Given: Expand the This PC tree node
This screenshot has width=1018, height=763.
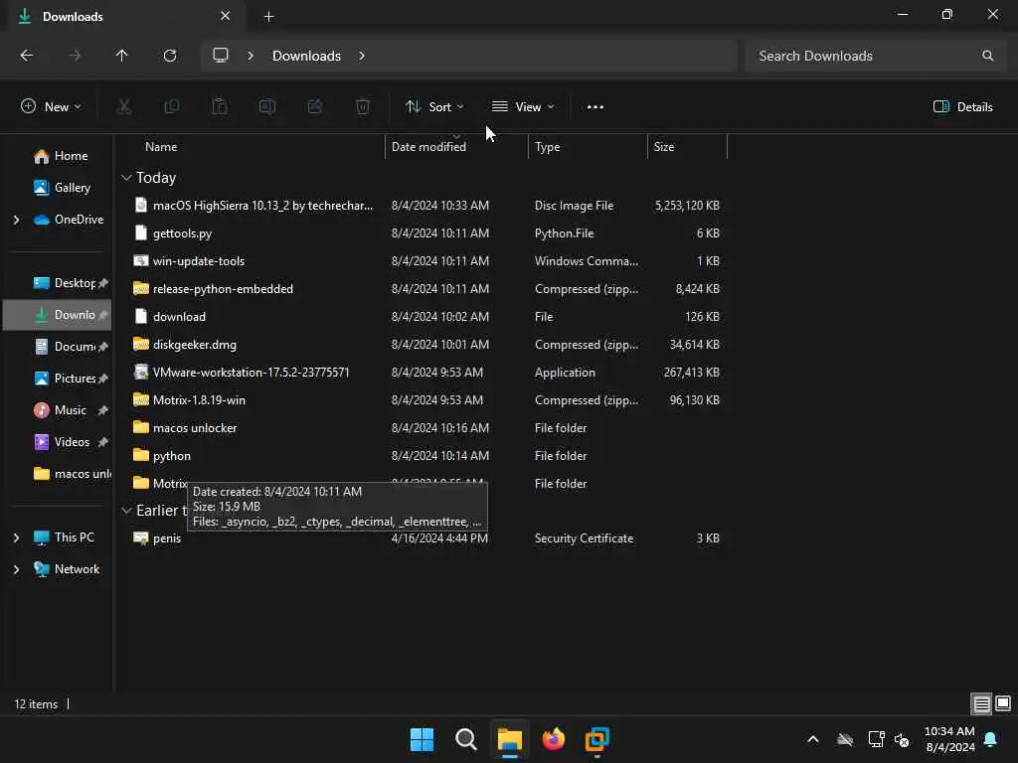Looking at the screenshot, I should point(16,537).
